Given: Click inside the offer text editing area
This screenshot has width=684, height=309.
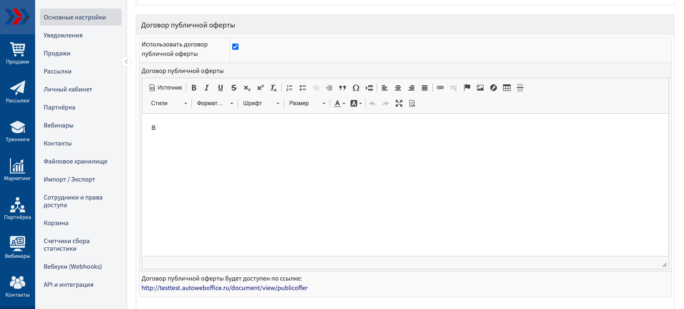Looking at the screenshot, I should pos(405,185).
